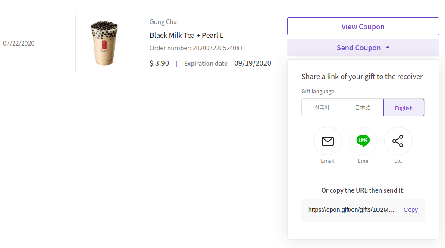Viewport: 445px width, 248px height.
Task: Open the Black Milk Tea + Pearl L title
Action: click(186, 35)
